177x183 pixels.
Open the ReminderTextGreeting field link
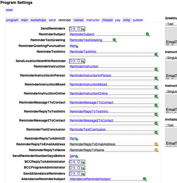coord(86,40)
